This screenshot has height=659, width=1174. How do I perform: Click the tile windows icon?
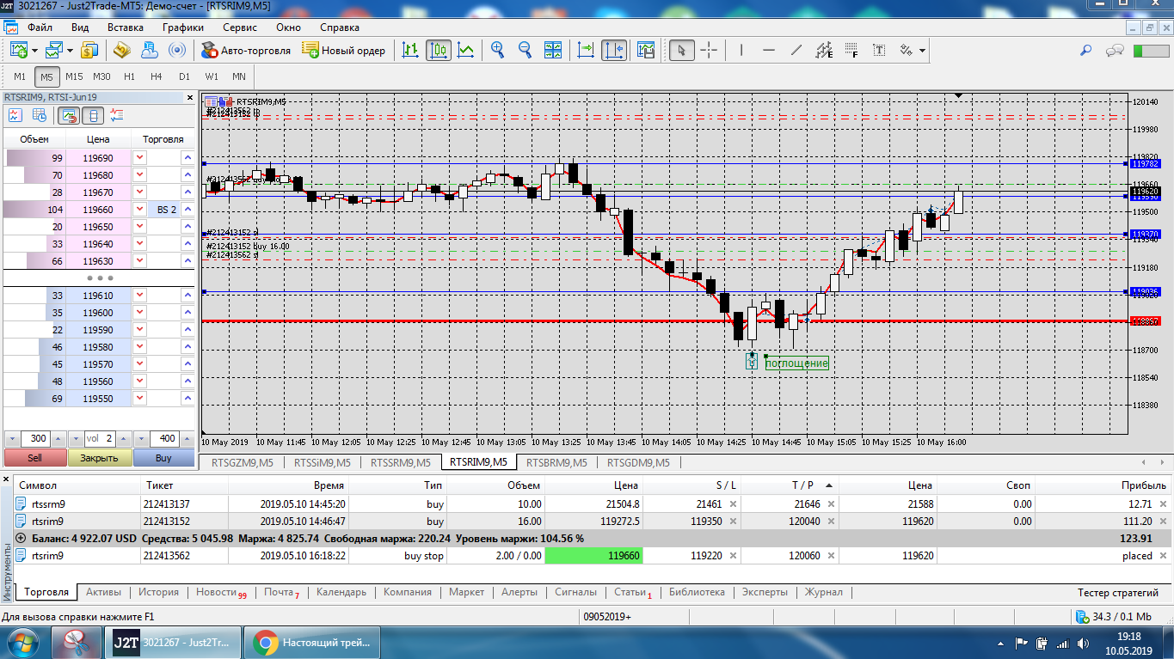(x=553, y=50)
